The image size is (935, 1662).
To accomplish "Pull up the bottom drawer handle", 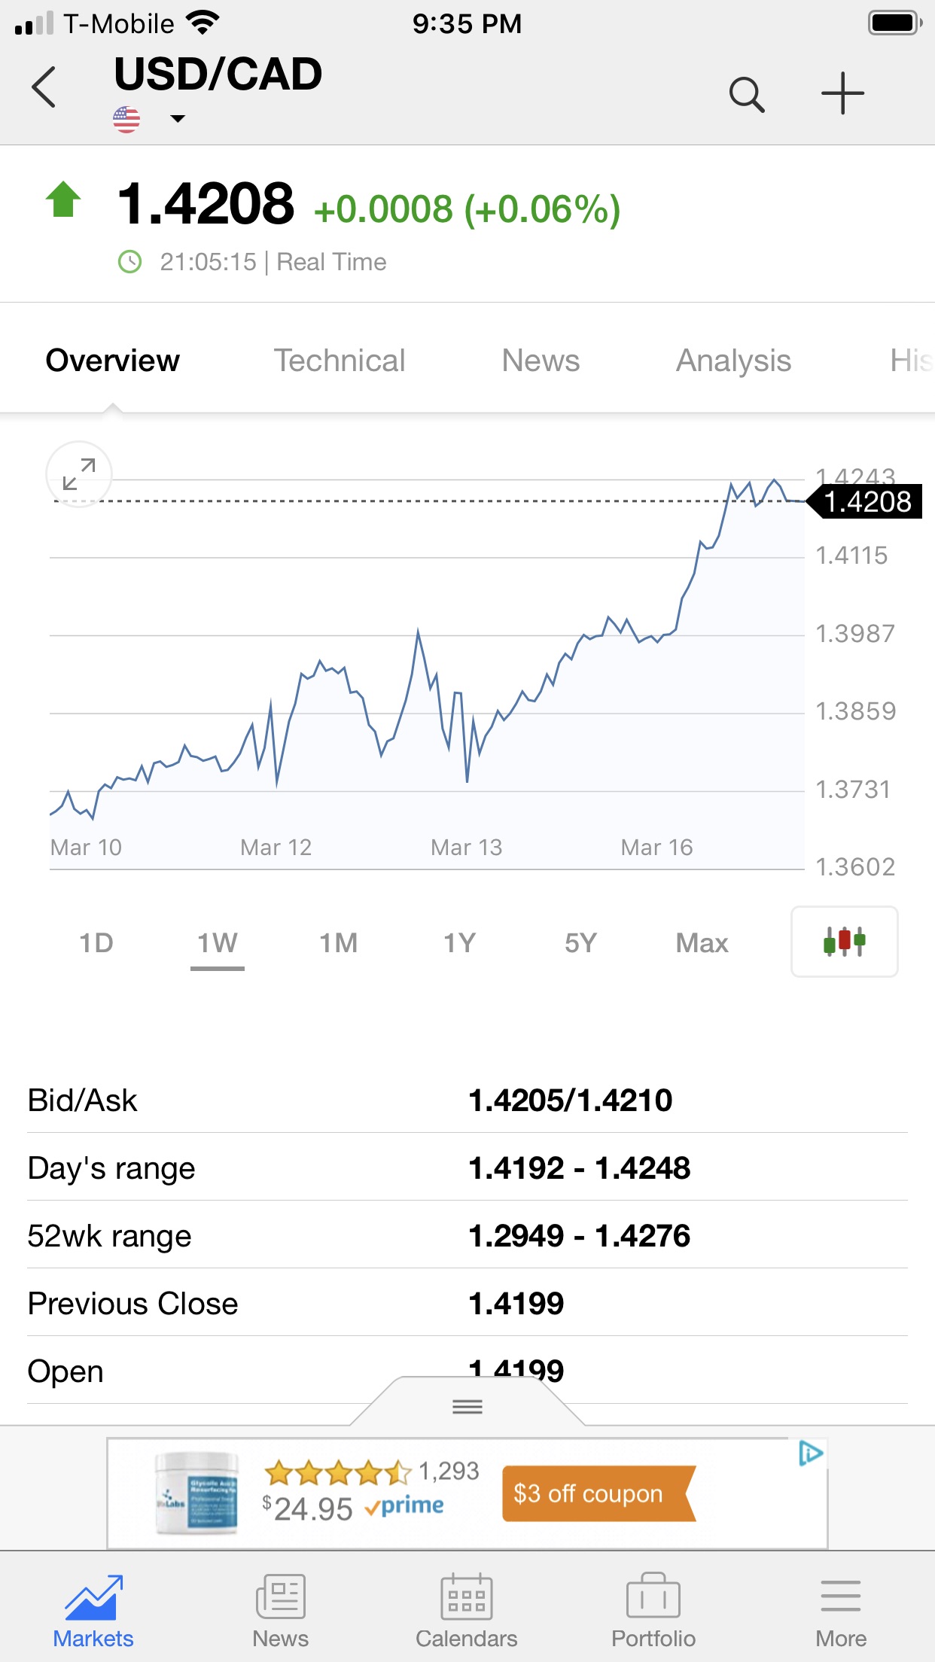I will click(467, 1406).
